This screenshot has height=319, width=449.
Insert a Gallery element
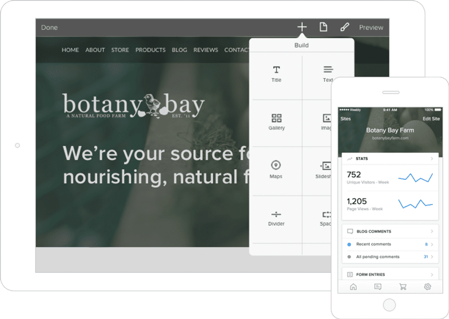click(276, 122)
